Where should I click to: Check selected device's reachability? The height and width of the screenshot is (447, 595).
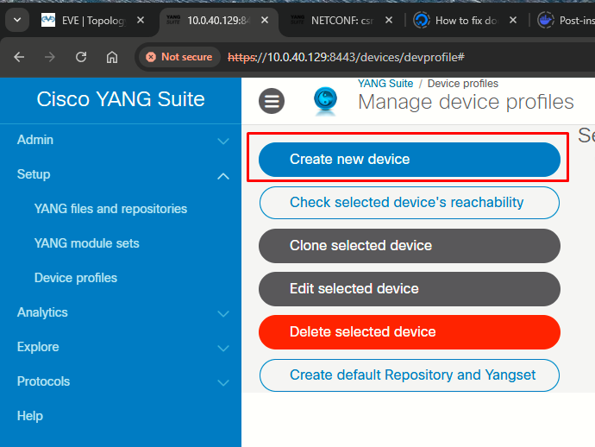click(x=410, y=203)
